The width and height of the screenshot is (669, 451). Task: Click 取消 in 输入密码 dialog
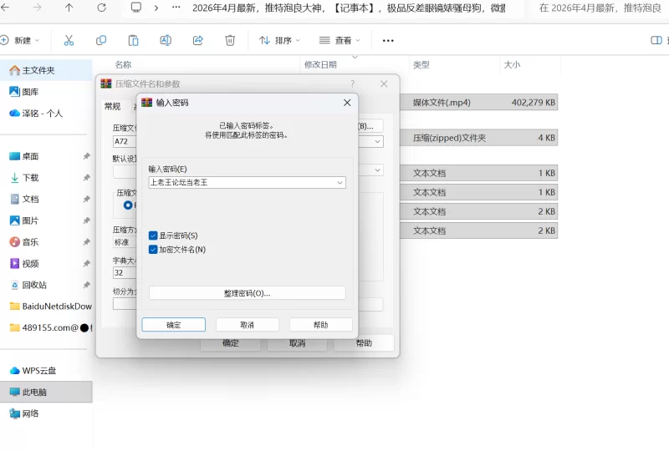pyautogui.click(x=248, y=325)
